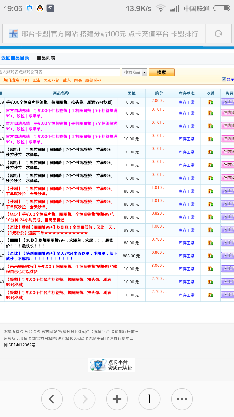
Task: Click the 收藏 column header
Action: point(211,93)
